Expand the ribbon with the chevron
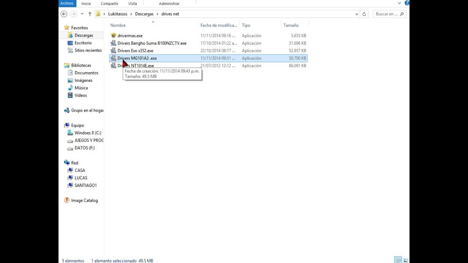Image resolution: width=468 pixels, height=263 pixels. (x=399, y=3)
